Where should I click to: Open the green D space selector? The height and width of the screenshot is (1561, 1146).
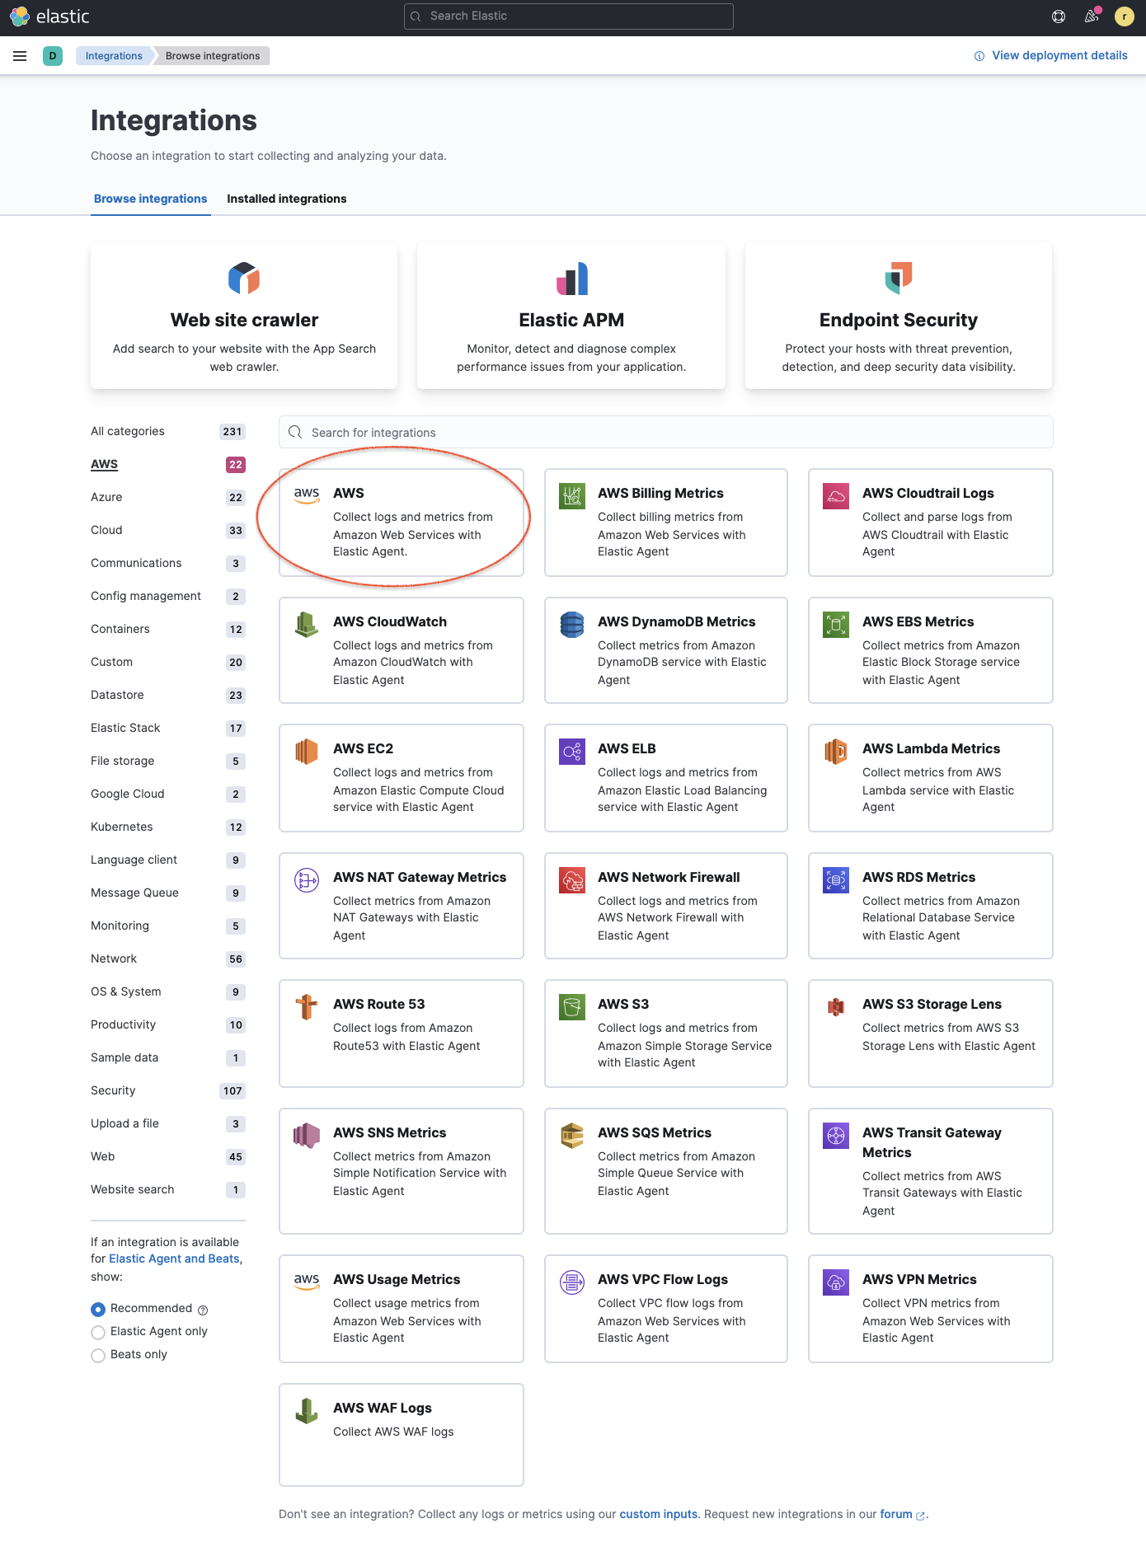coord(53,56)
